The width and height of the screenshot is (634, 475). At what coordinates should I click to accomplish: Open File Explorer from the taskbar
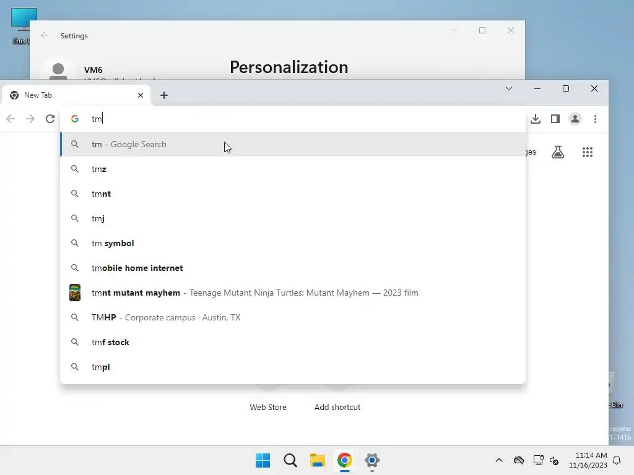point(318,460)
